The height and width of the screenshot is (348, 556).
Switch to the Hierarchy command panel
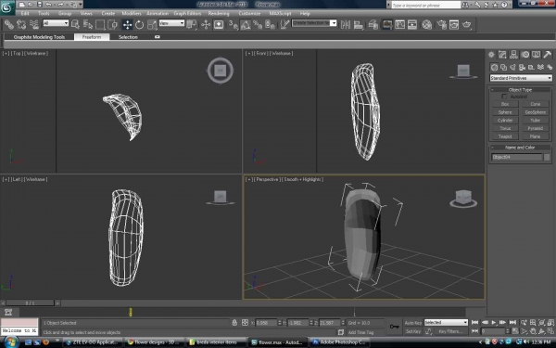click(x=513, y=55)
